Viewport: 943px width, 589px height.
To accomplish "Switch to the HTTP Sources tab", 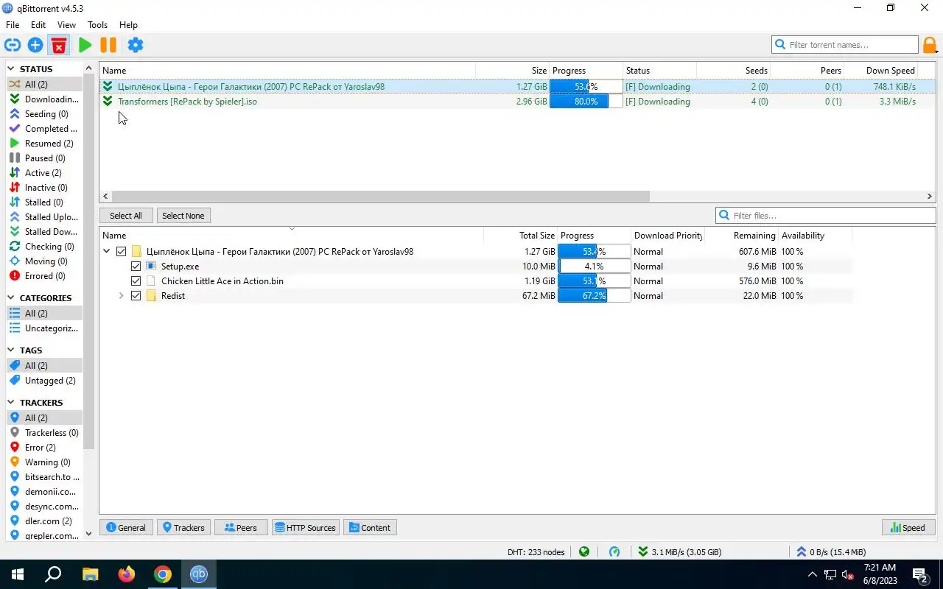I will click(305, 528).
